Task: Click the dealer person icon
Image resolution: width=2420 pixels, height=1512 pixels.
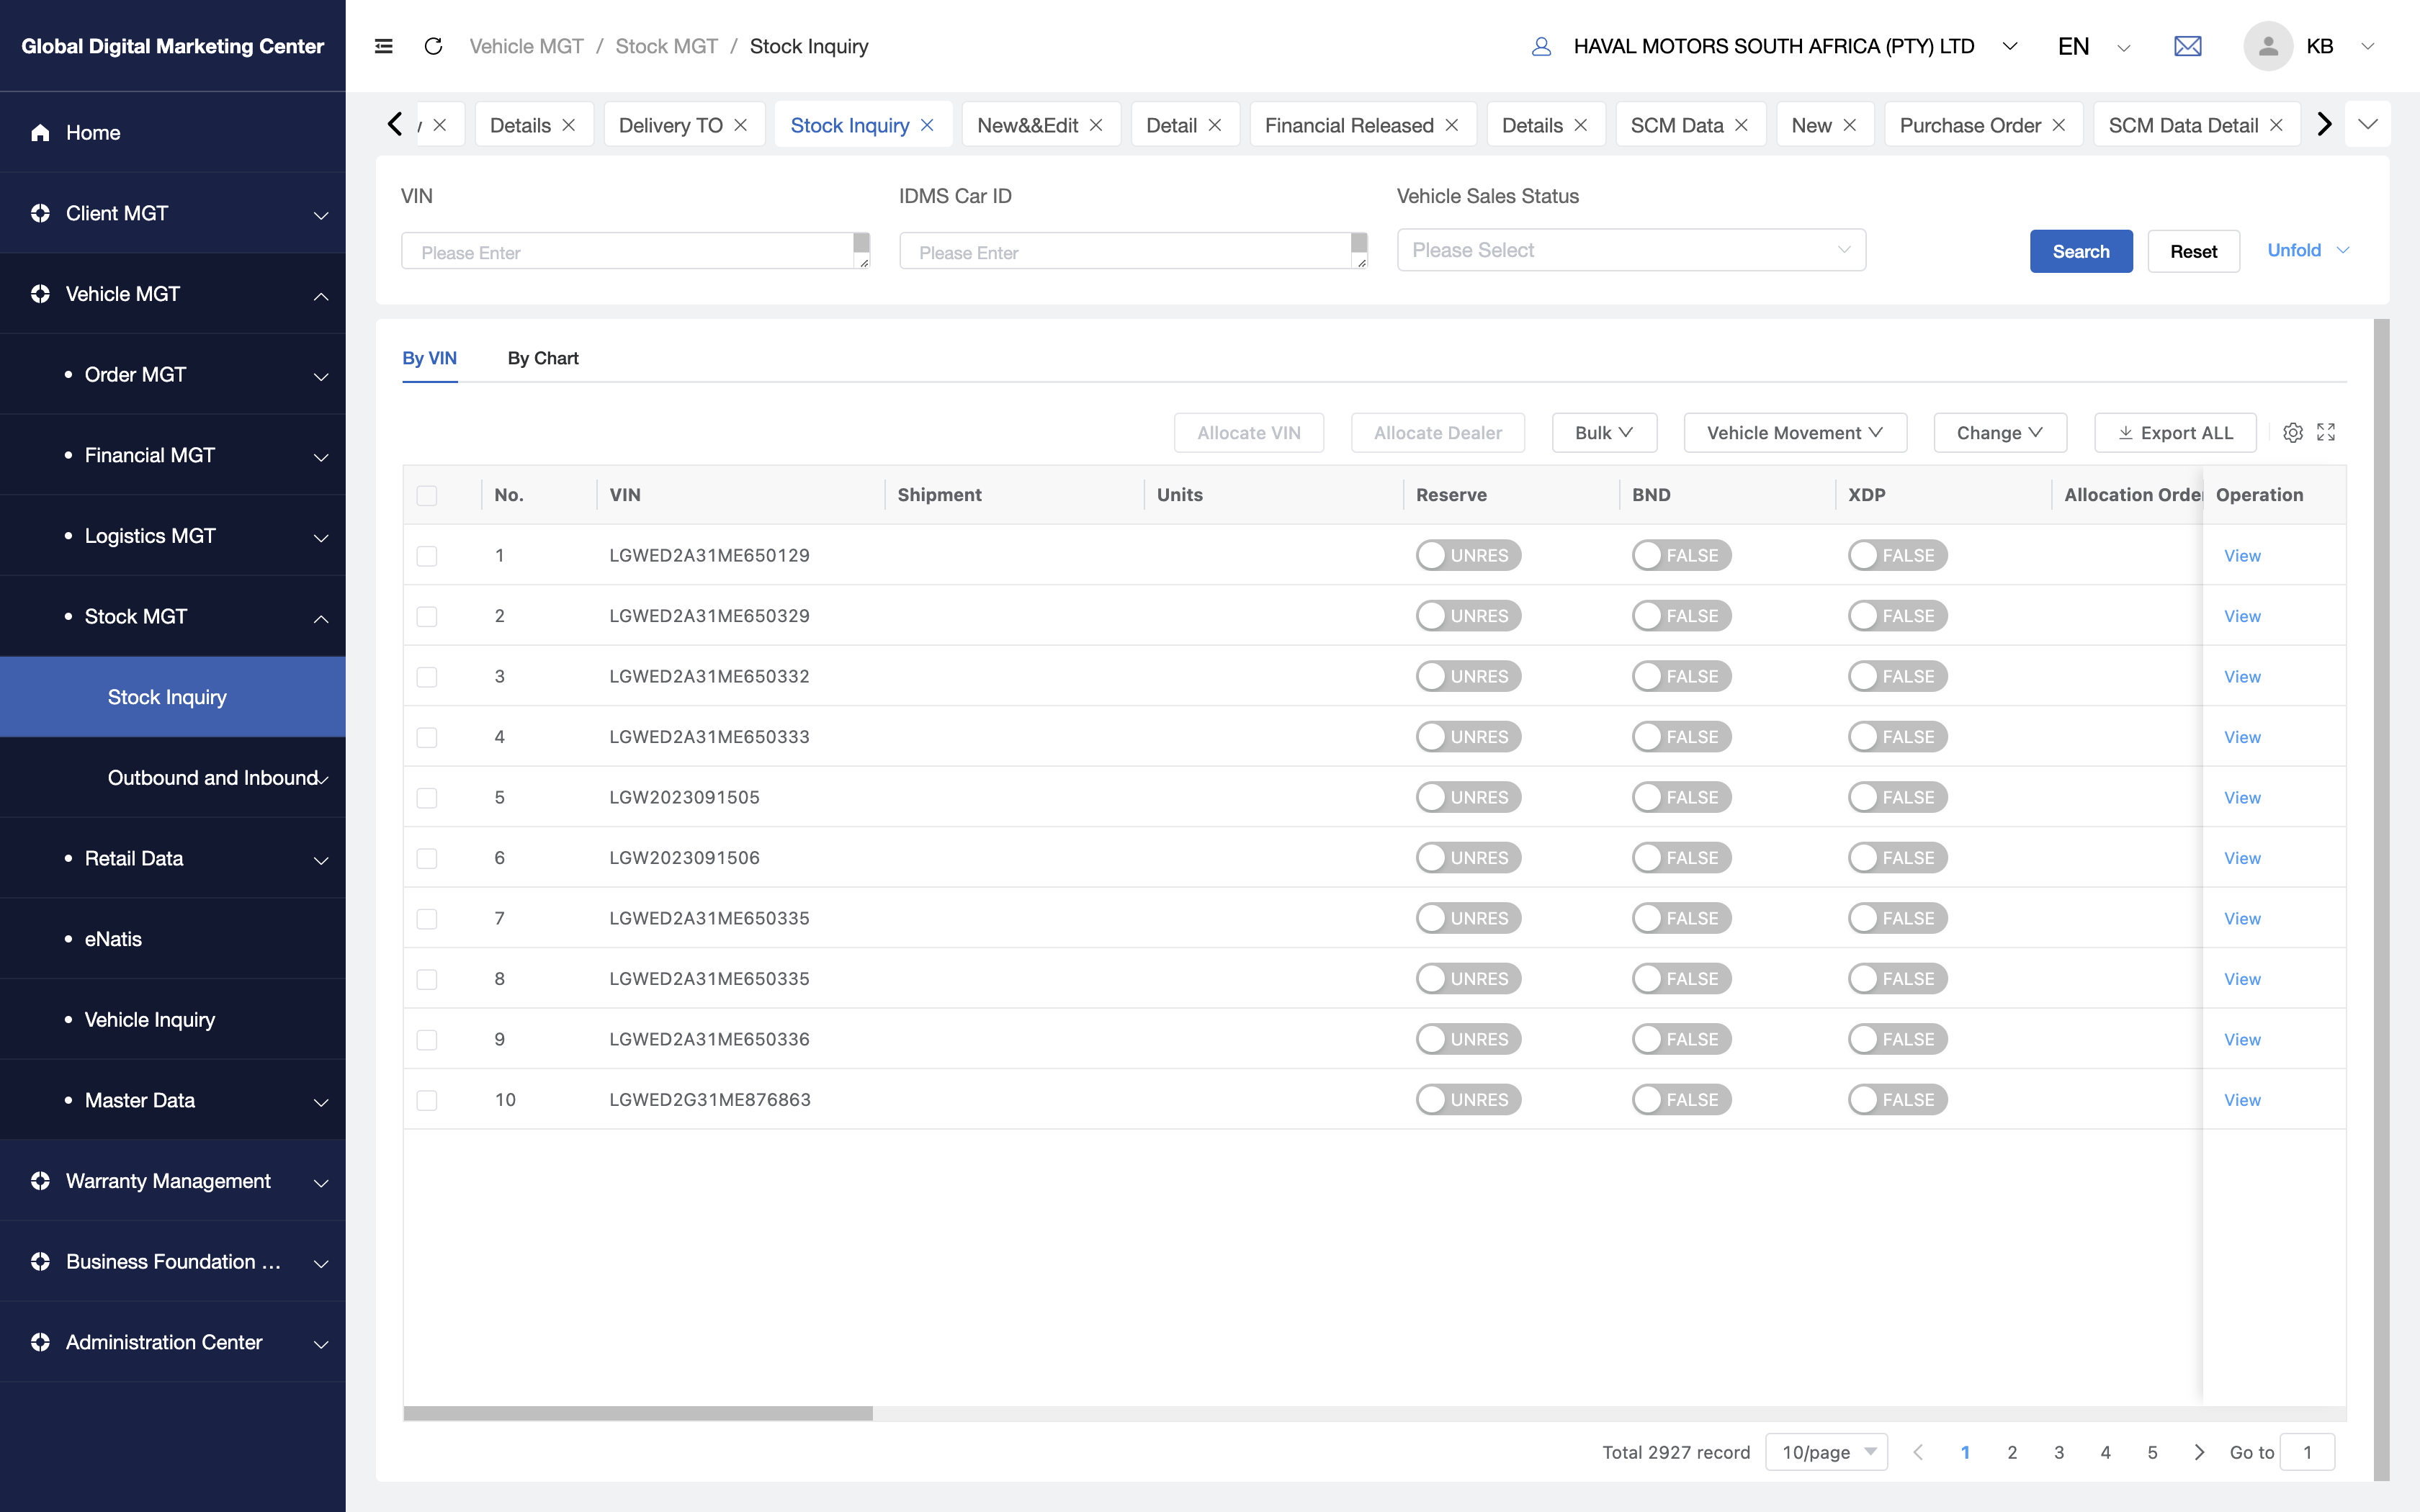Action: tap(1541, 46)
